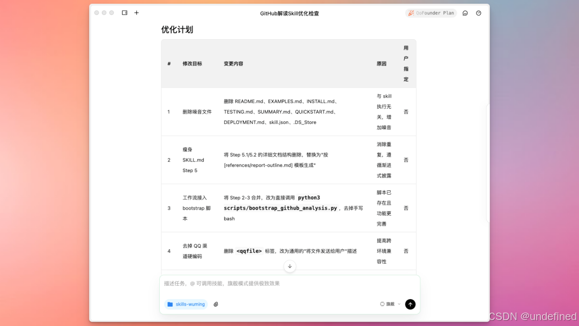The width and height of the screenshot is (579, 326).
Task: Click the 原因 column header
Action: tap(382, 63)
